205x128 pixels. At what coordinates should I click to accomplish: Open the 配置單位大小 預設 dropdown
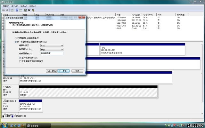[52, 50]
